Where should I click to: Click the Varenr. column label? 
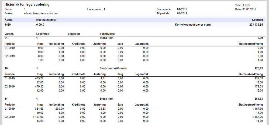pyautogui.click(x=9, y=34)
